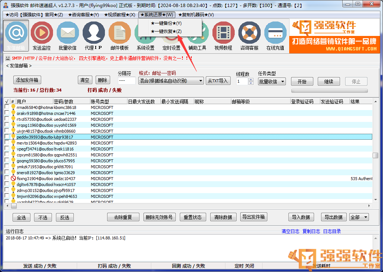Click the red blocked icon on fsxng31904 row

pyautogui.click(x=13, y=178)
